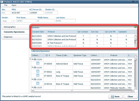
Task: Select IK Test Protocol 4 consent
Action: [x=83, y=43]
